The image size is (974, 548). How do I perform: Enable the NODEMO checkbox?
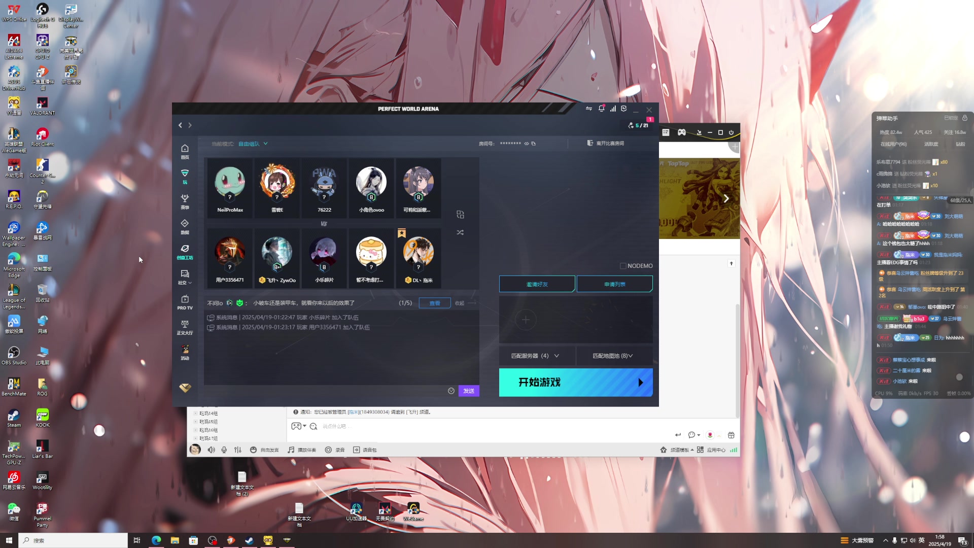pos(623,266)
